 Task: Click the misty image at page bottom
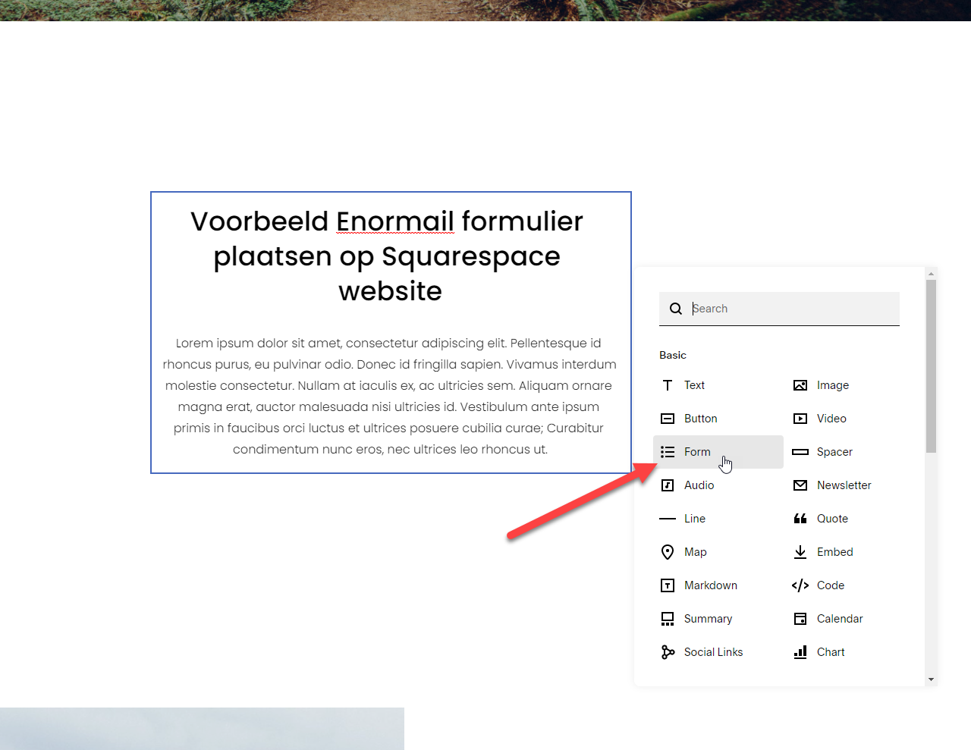pyautogui.click(x=202, y=729)
